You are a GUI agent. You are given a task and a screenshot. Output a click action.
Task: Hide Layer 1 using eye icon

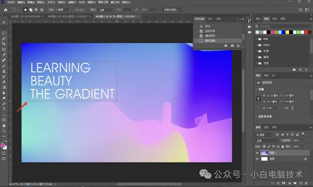click(257, 153)
